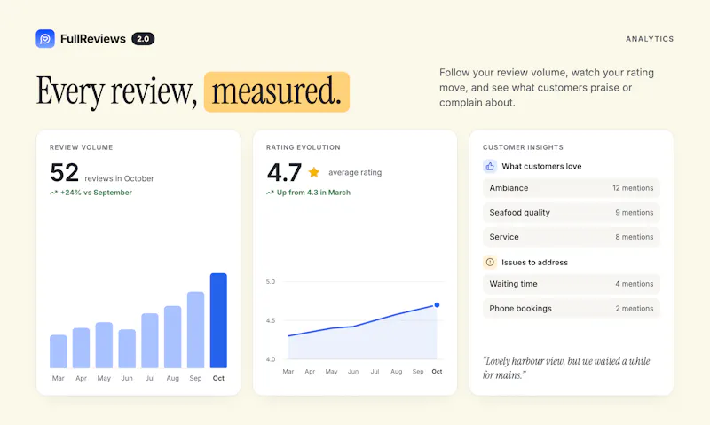Click the text Up from 4.3 in March
Viewport: 710px width, 425px height.
pyautogui.click(x=313, y=193)
